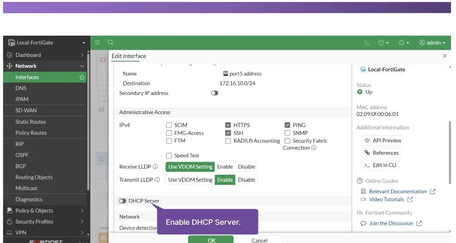Check the Speed Test checkbox
The image size is (456, 243).
coord(169,155)
